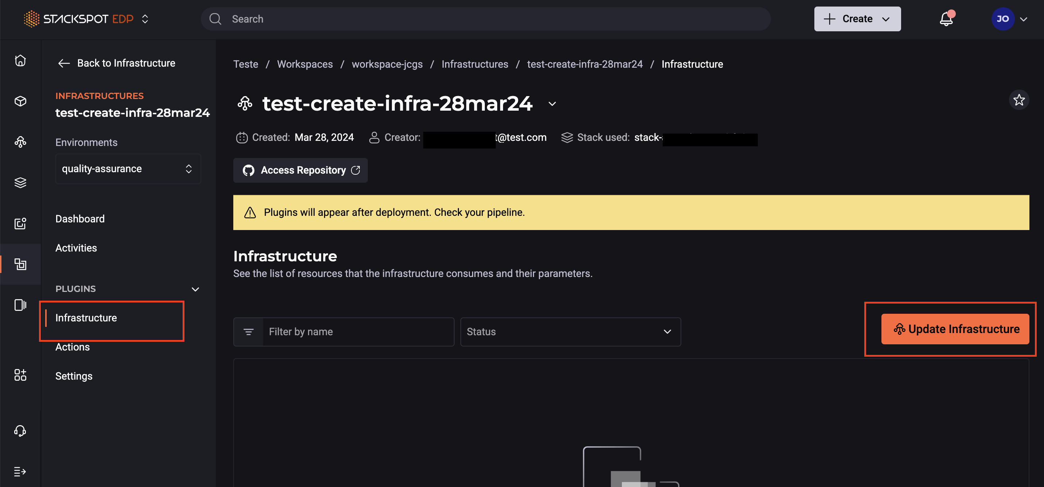1044x487 pixels.
Task: Click the Update Infrastructure button
Action: click(x=955, y=329)
